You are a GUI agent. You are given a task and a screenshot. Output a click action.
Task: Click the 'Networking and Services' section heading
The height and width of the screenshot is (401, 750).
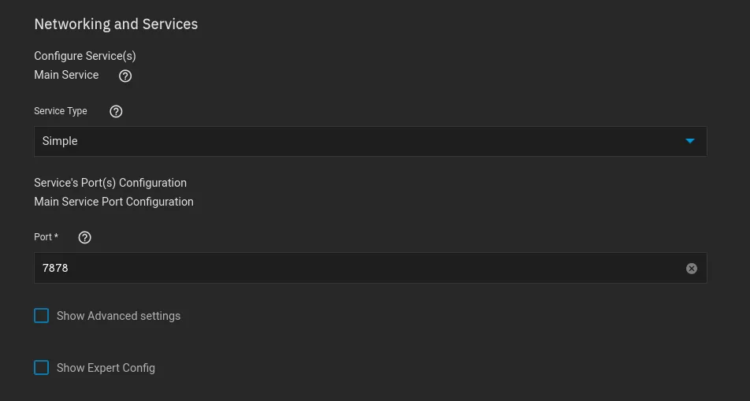coord(116,24)
